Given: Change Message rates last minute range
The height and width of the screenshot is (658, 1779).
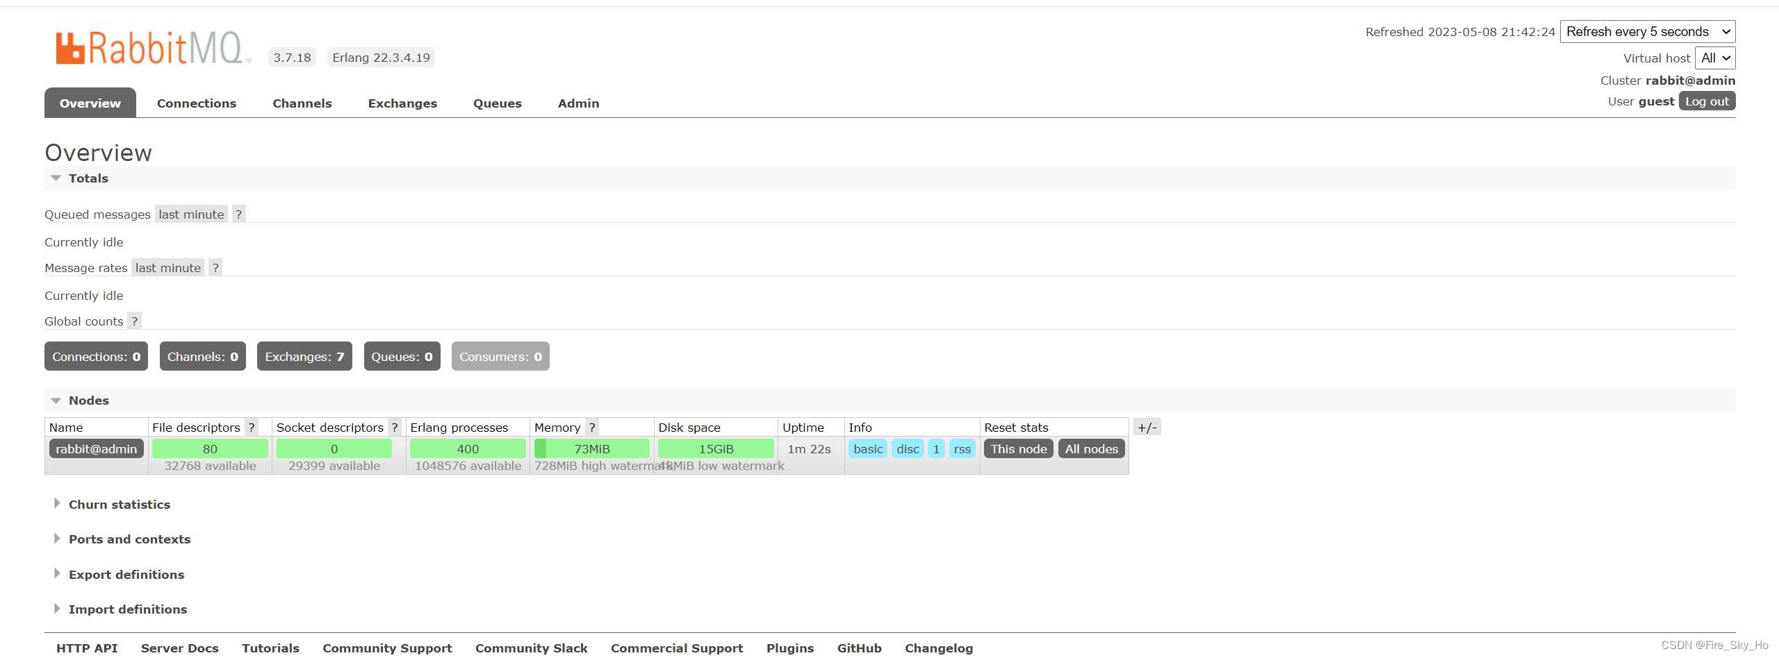Looking at the screenshot, I should [x=168, y=267].
